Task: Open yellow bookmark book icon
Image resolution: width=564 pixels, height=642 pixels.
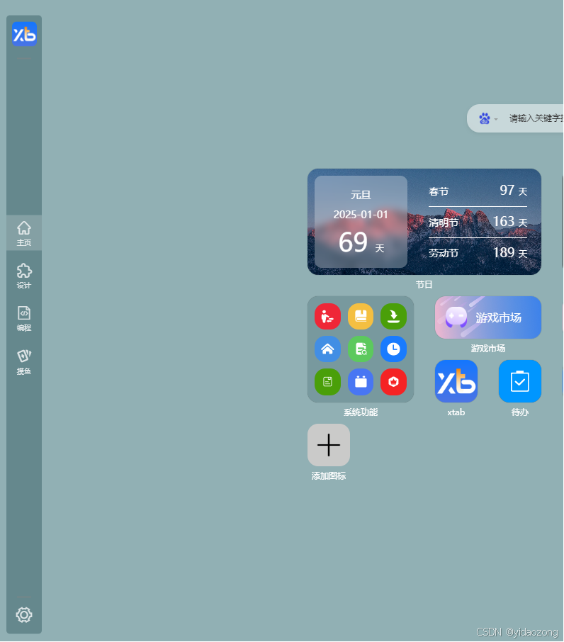Action: [x=361, y=316]
